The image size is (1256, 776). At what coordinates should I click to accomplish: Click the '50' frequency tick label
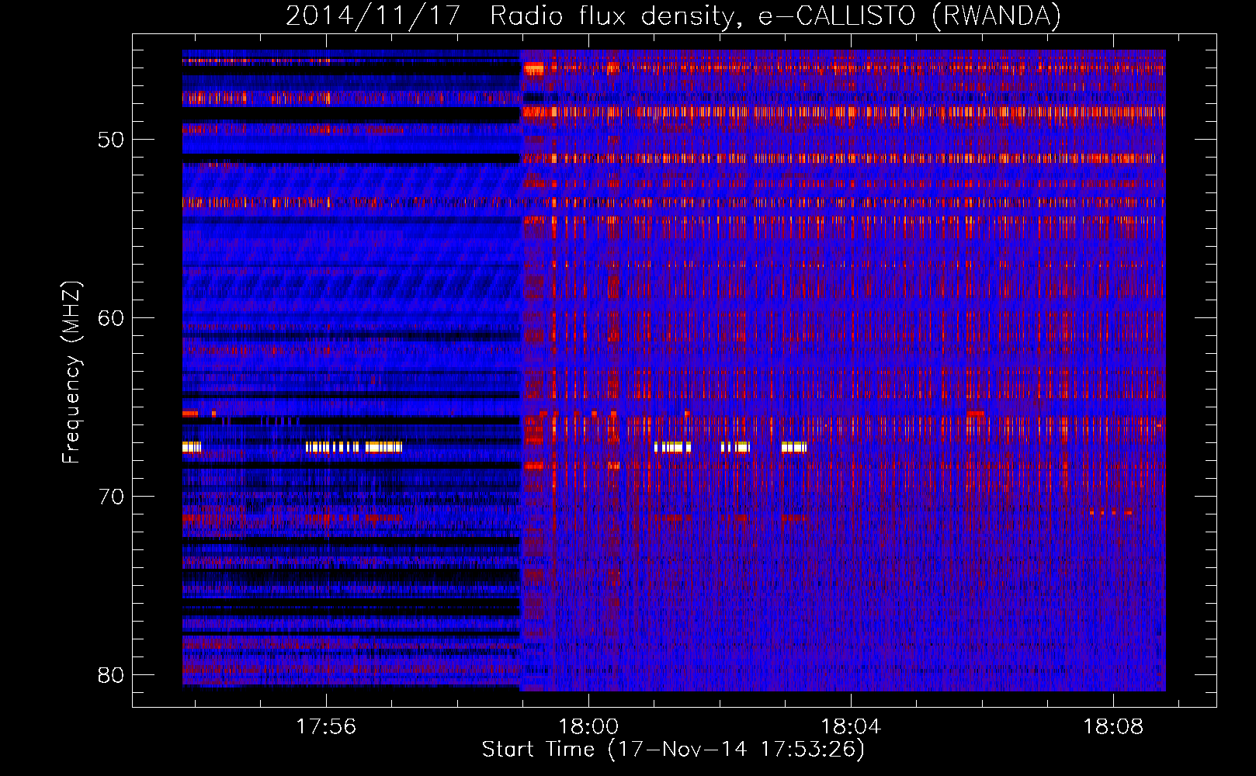pyautogui.click(x=111, y=140)
